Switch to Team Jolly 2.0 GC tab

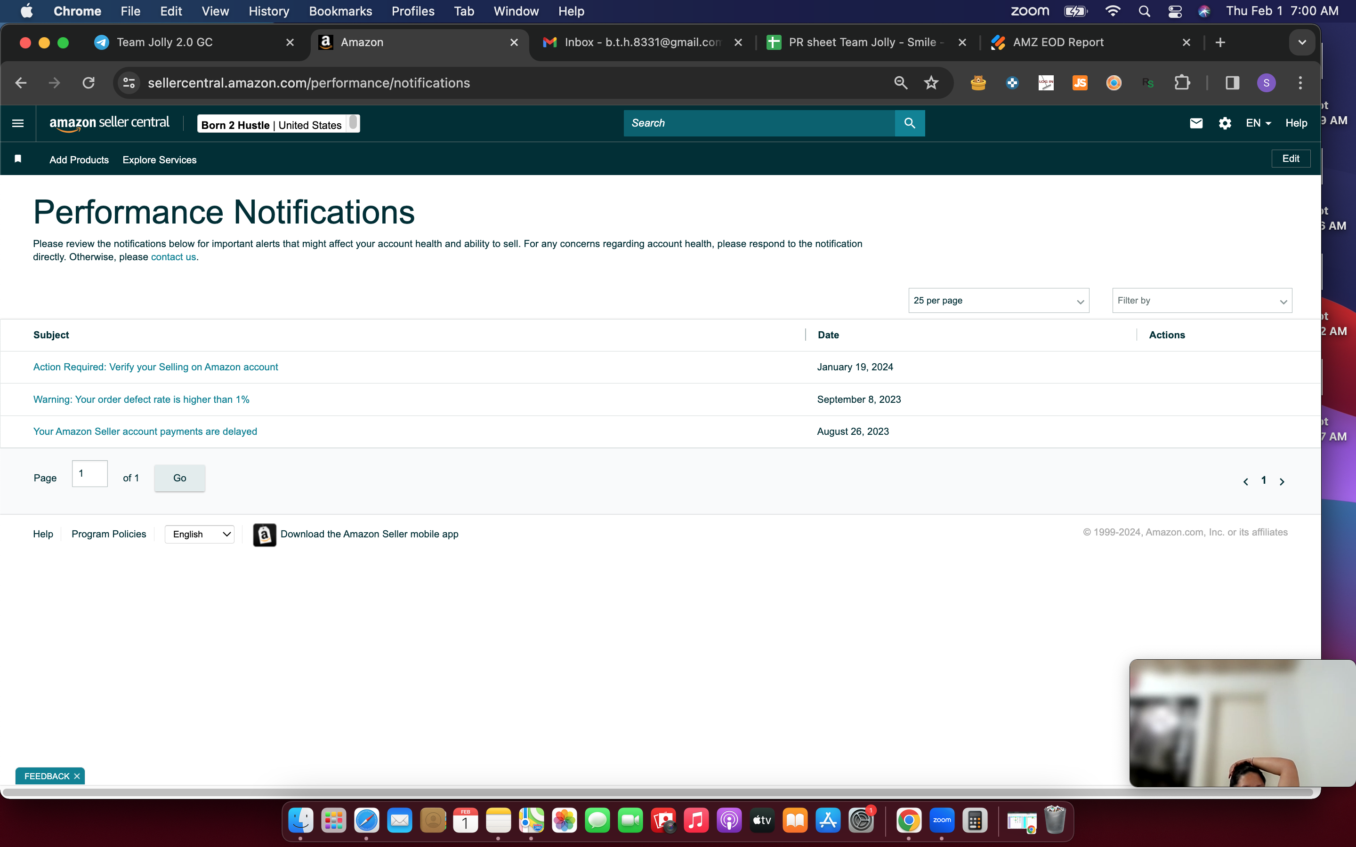pos(194,42)
